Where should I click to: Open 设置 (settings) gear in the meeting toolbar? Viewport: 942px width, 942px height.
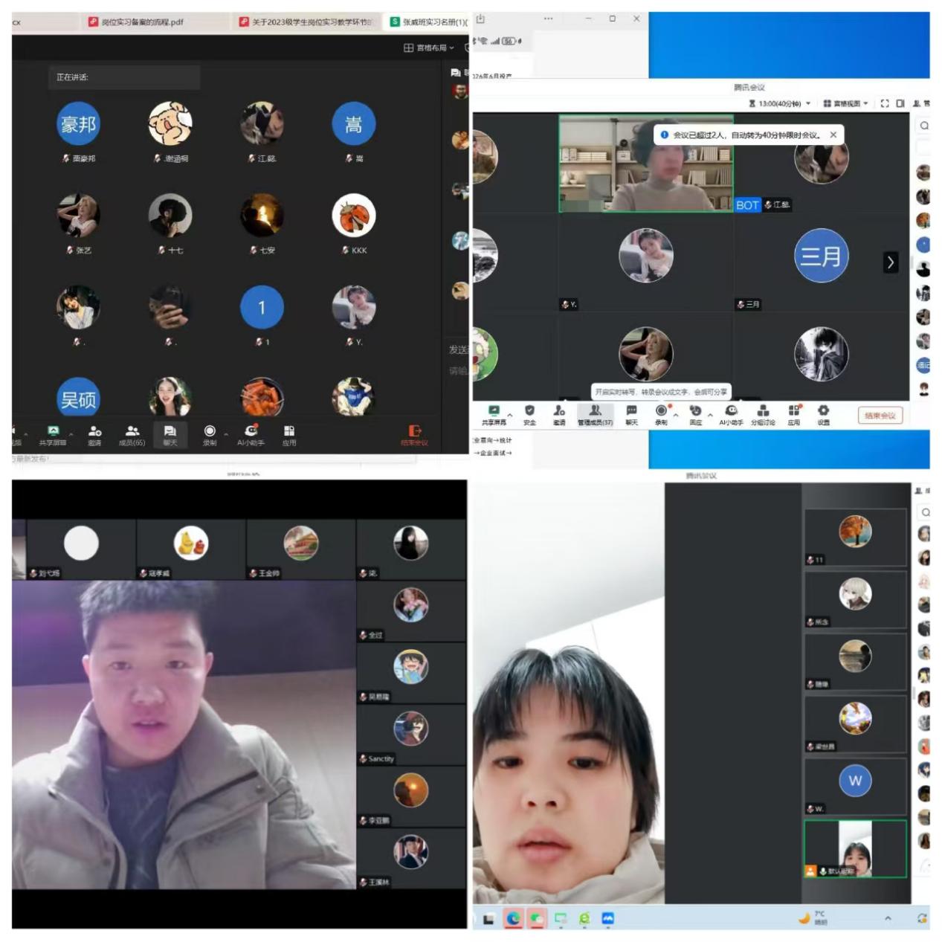(823, 414)
